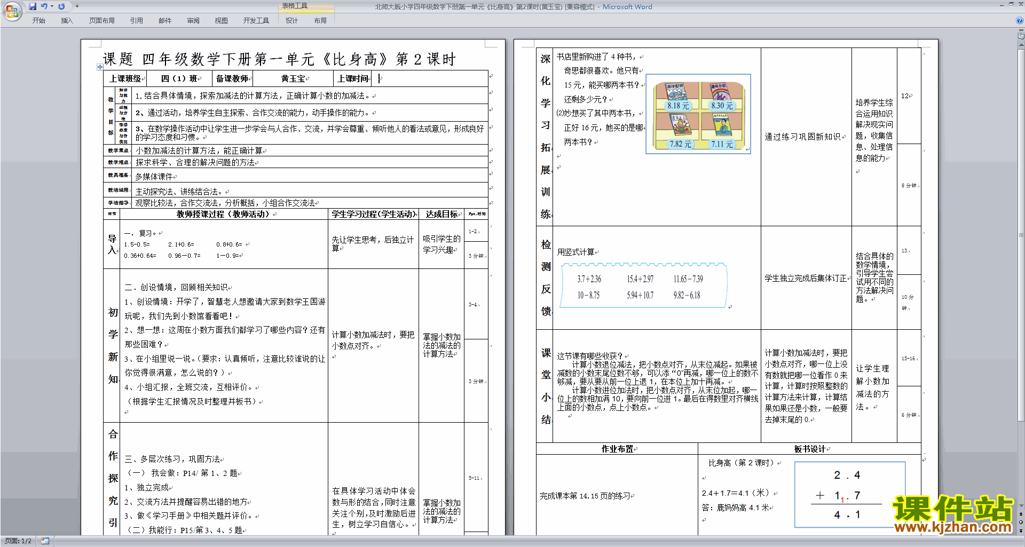
Task: Click the Redo/Repeat icon
Action: (61, 6)
